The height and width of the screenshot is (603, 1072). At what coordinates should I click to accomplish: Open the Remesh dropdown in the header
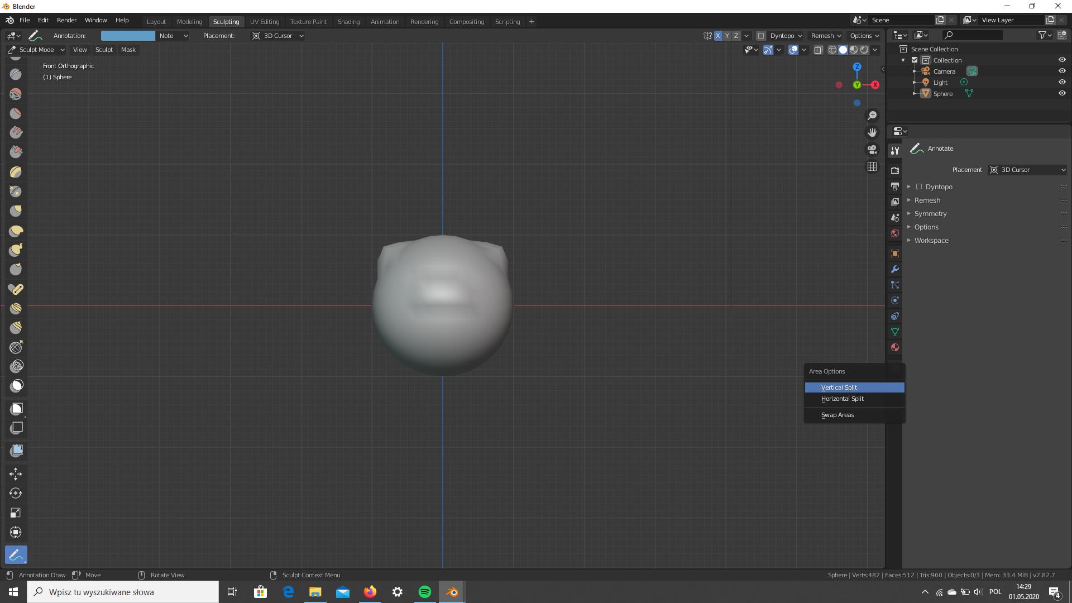(x=825, y=35)
